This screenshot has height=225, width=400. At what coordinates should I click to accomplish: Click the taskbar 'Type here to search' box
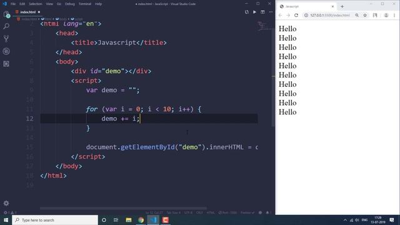click(x=55, y=220)
